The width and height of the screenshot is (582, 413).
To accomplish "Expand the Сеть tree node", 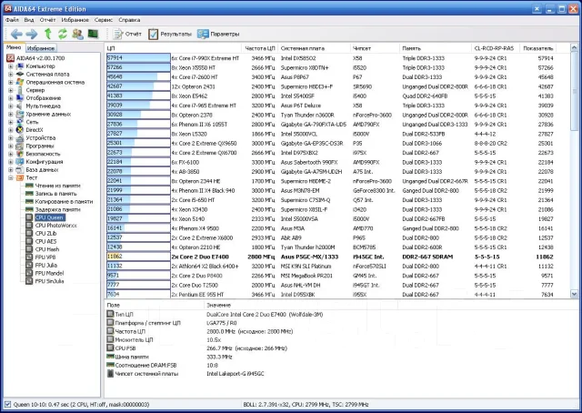I will click(11, 122).
